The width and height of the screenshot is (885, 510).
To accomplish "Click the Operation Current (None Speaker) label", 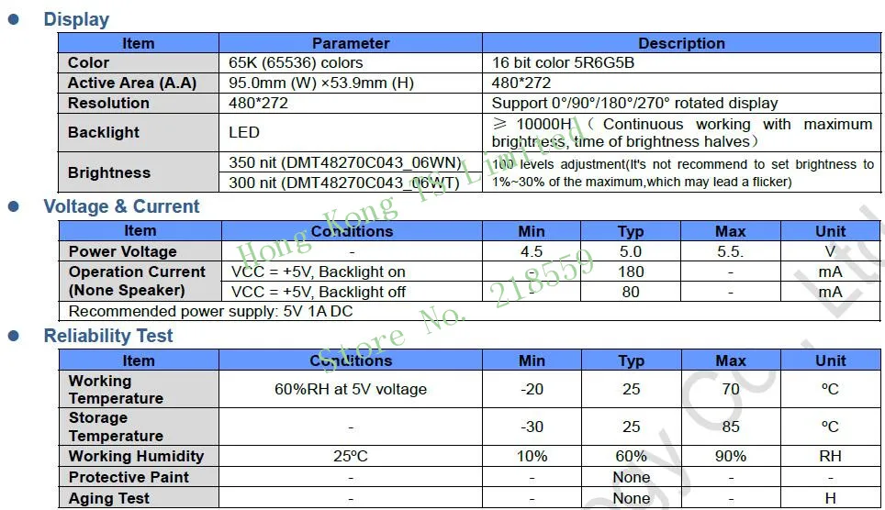I will 137,281.
